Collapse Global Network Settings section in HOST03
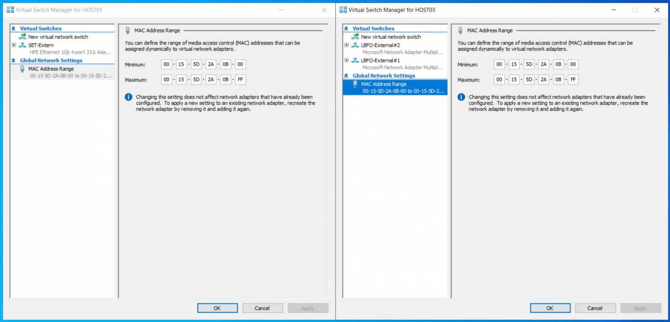Image resolution: width=670 pixels, height=322 pixels. 346,76
